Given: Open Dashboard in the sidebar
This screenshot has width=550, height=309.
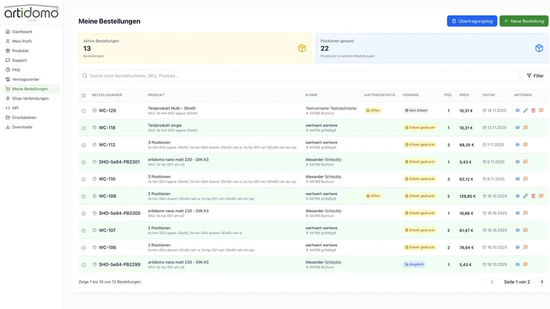Looking at the screenshot, I should pyautogui.click(x=31, y=32).
